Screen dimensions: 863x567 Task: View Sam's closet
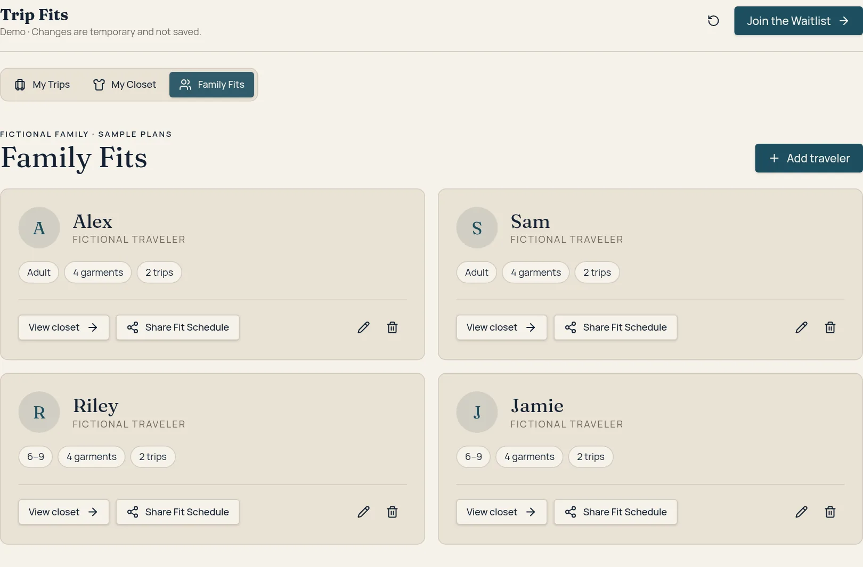tap(502, 327)
